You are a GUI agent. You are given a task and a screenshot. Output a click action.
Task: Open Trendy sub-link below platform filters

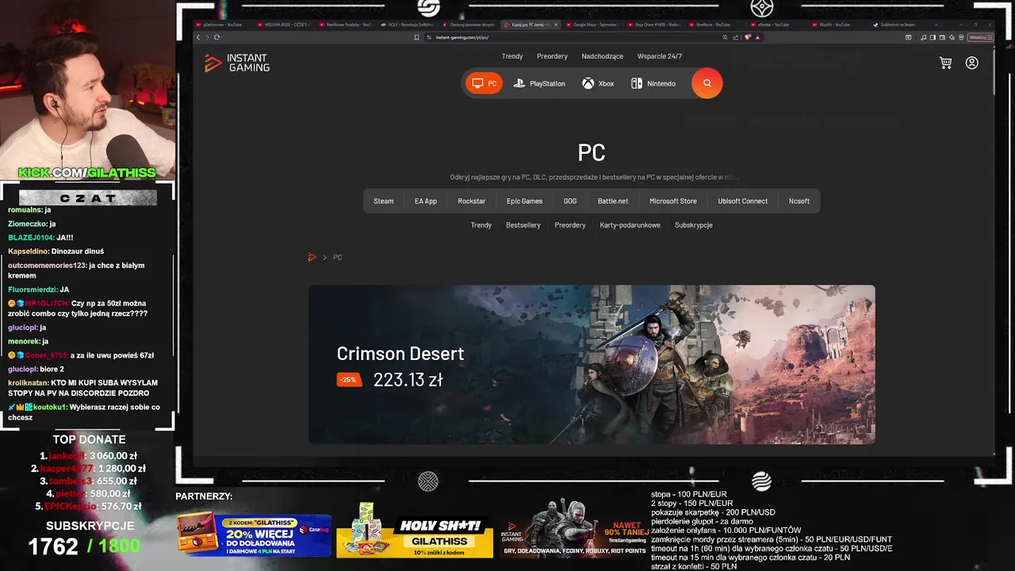(481, 225)
